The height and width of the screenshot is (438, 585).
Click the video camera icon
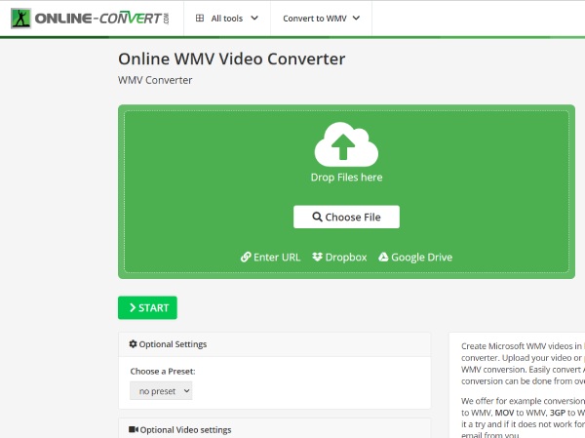134,429
